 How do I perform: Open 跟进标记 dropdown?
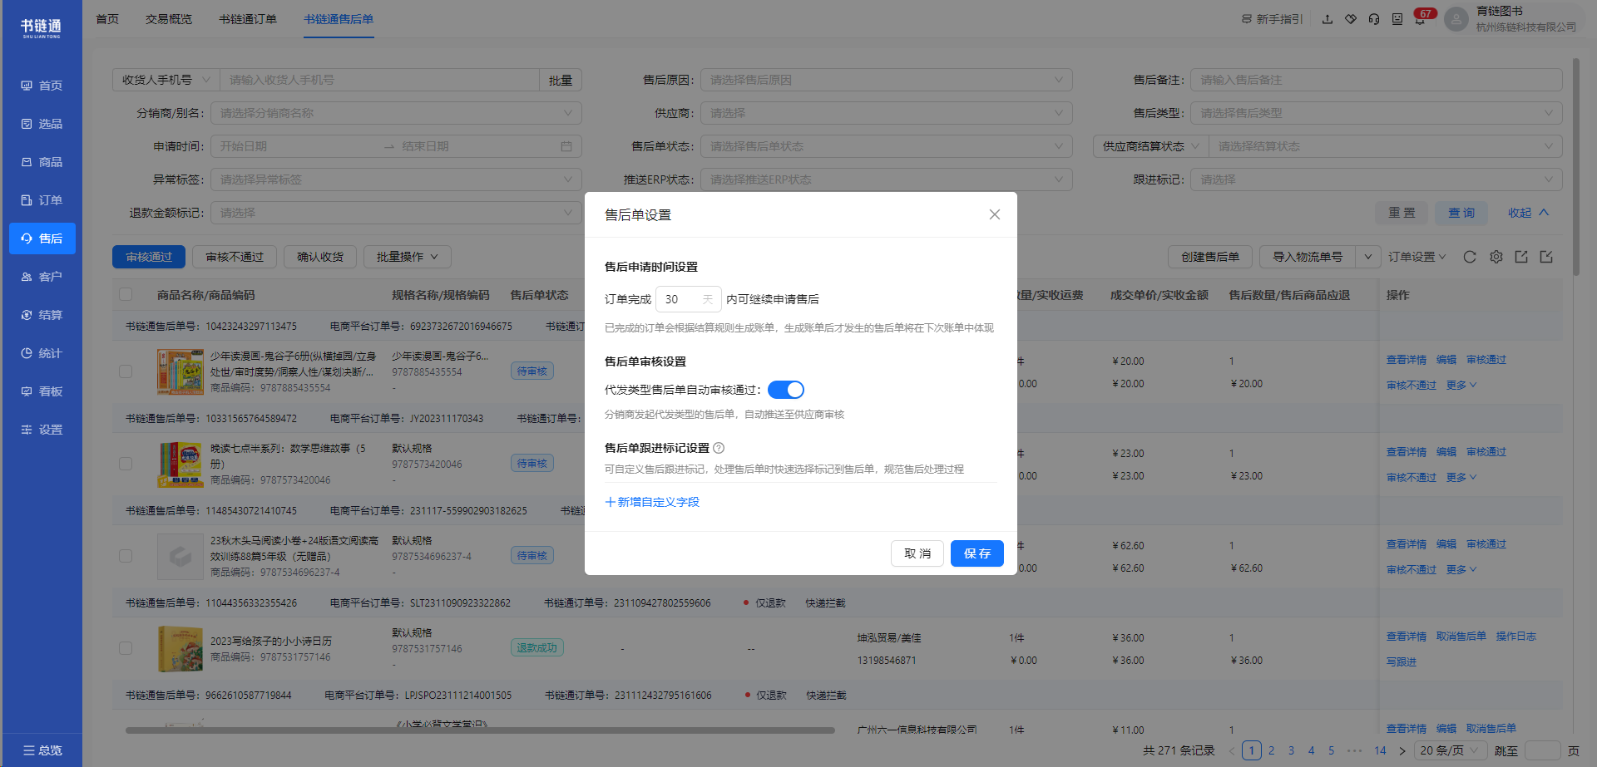pyautogui.click(x=1377, y=179)
